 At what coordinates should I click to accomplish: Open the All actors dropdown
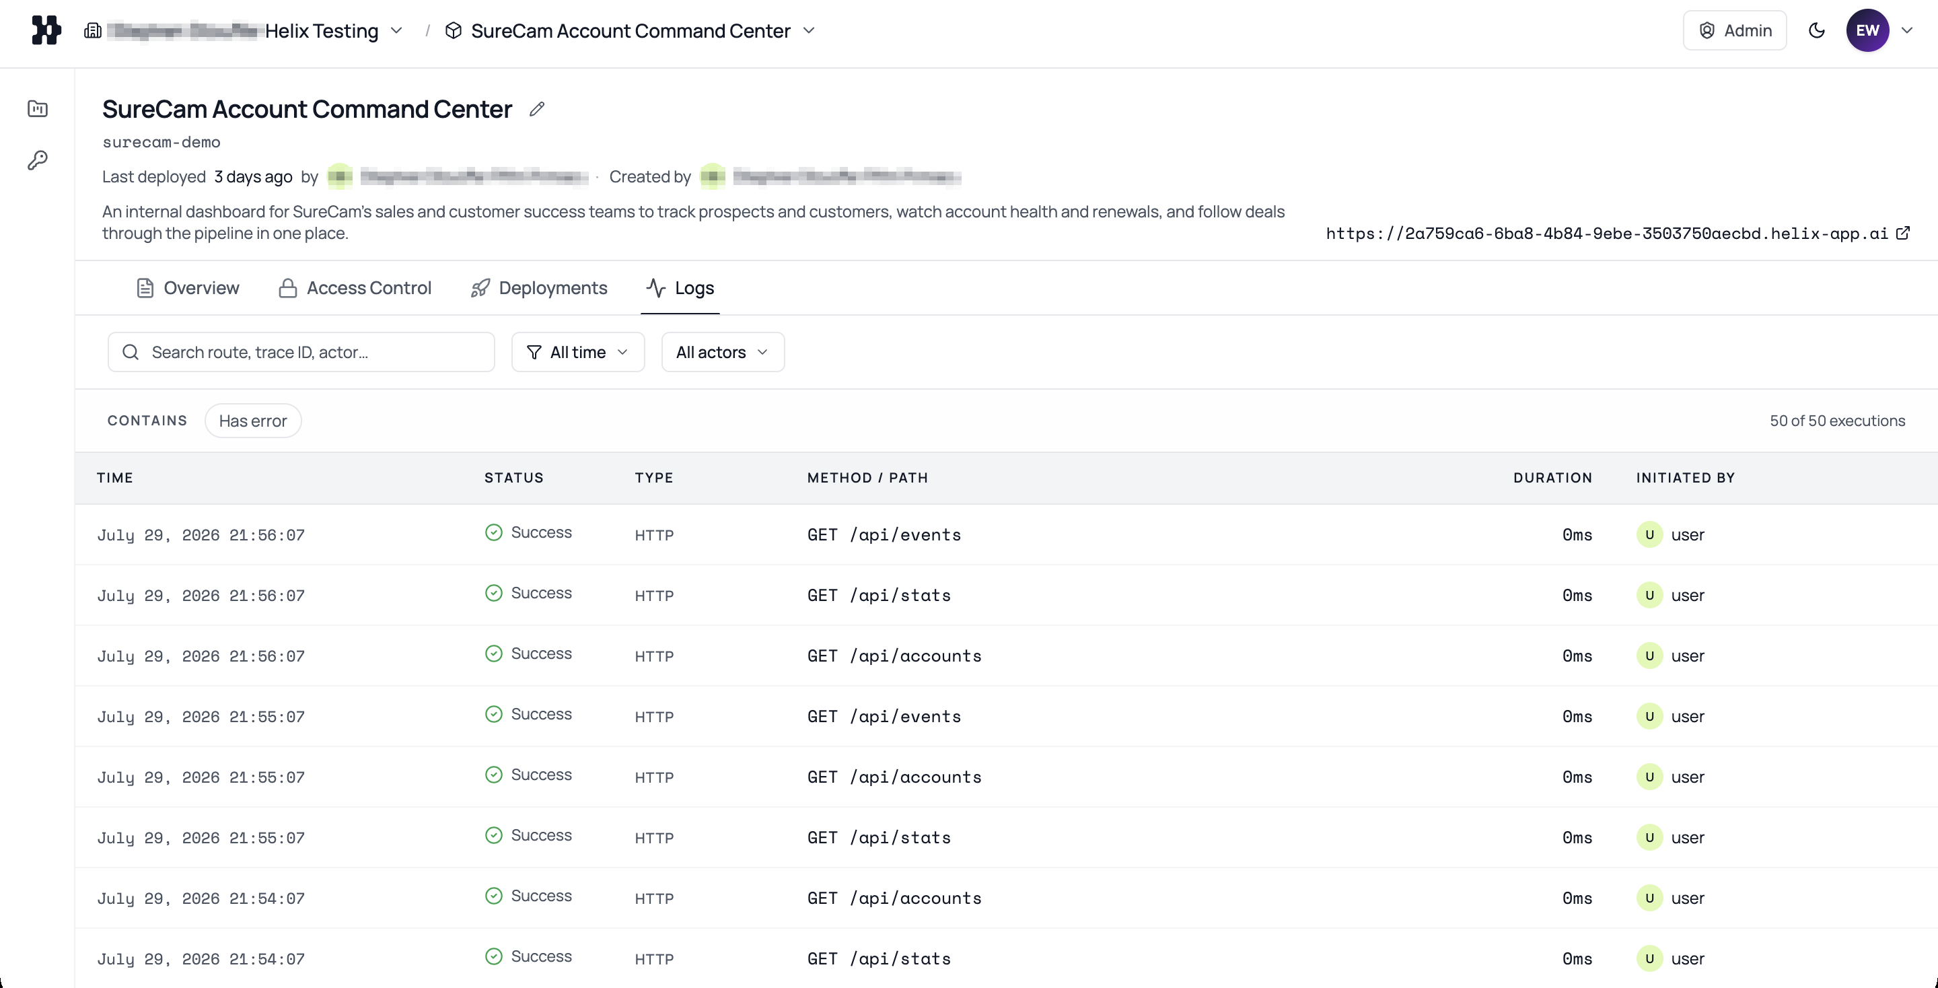pyautogui.click(x=723, y=352)
